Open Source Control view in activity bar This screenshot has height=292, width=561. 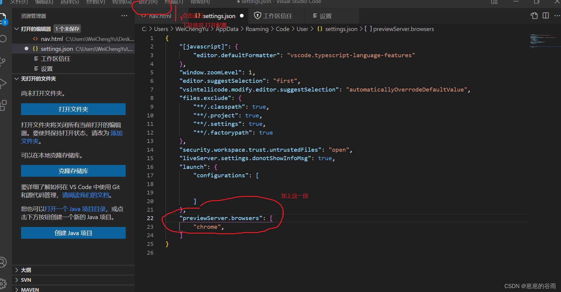2,61
